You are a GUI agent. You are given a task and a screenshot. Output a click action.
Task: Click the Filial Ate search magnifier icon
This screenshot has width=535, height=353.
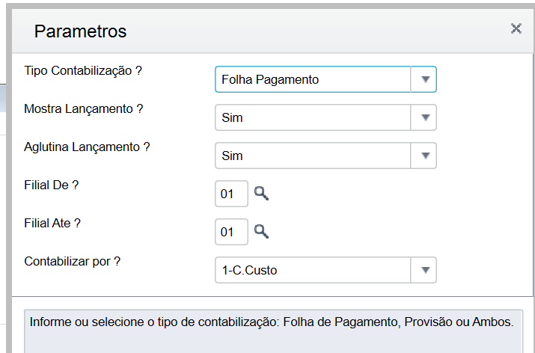tap(261, 231)
